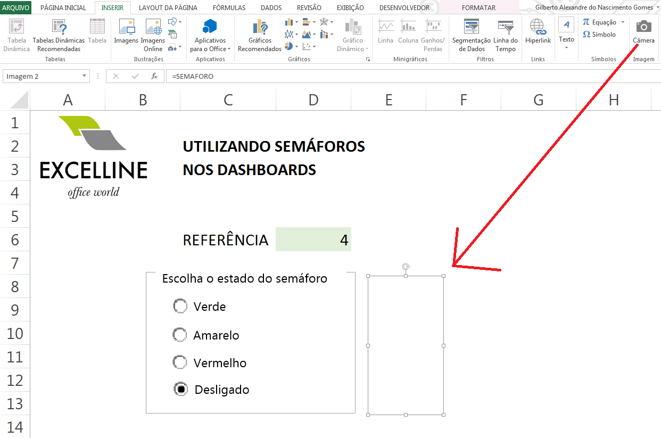Click the Câmera tool in the Imagem group
The image size is (661, 438).
[x=643, y=32]
